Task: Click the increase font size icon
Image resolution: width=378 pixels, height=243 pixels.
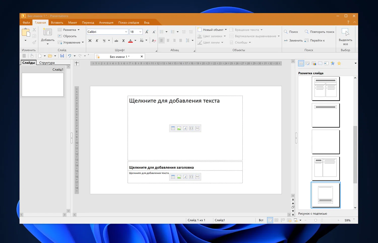Action: [x=147, y=32]
